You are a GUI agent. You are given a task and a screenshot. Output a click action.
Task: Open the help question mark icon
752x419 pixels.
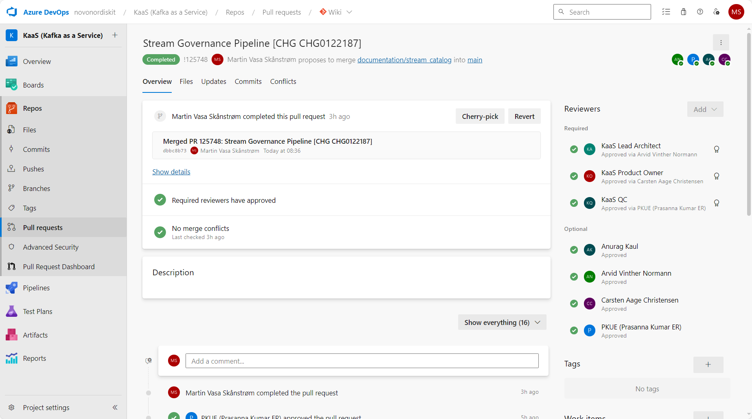(700, 12)
